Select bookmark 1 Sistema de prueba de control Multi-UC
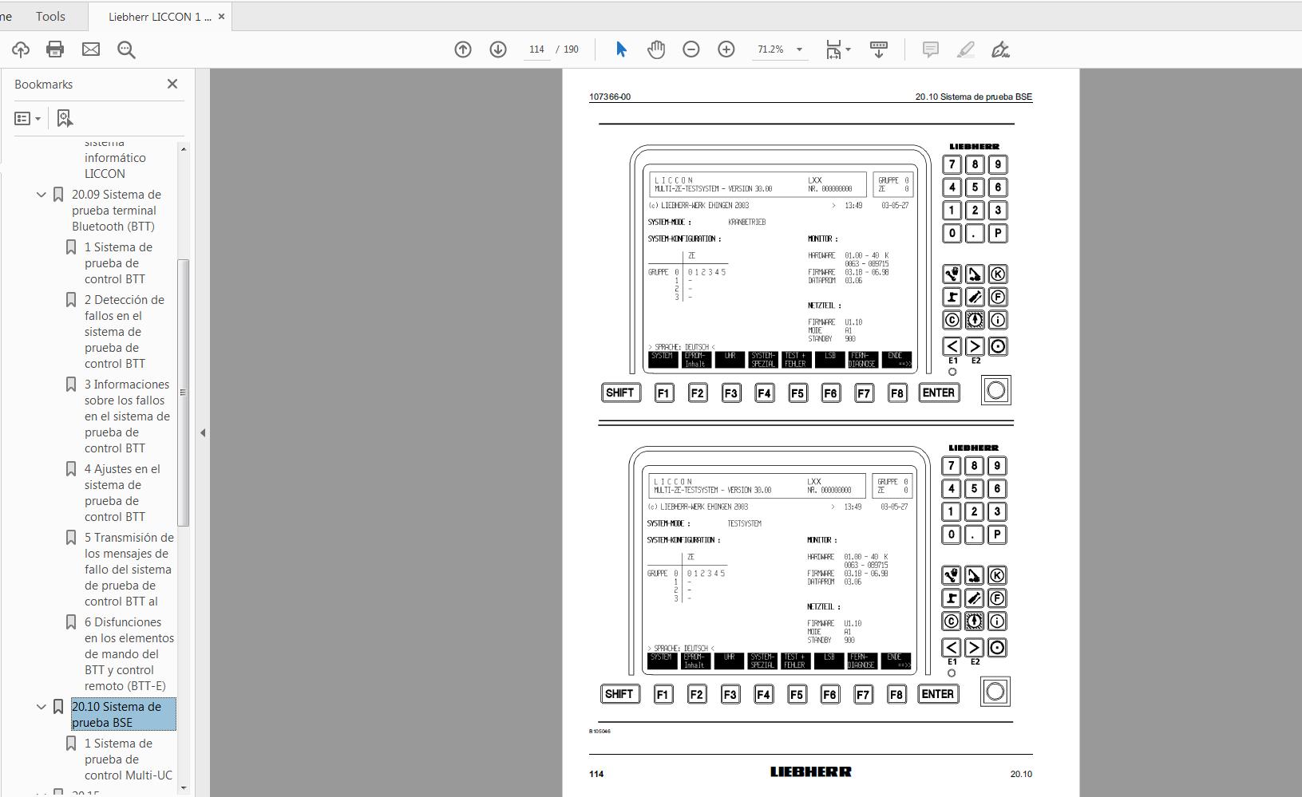This screenshot has width=1302, height=797. (x=128, y=759)
